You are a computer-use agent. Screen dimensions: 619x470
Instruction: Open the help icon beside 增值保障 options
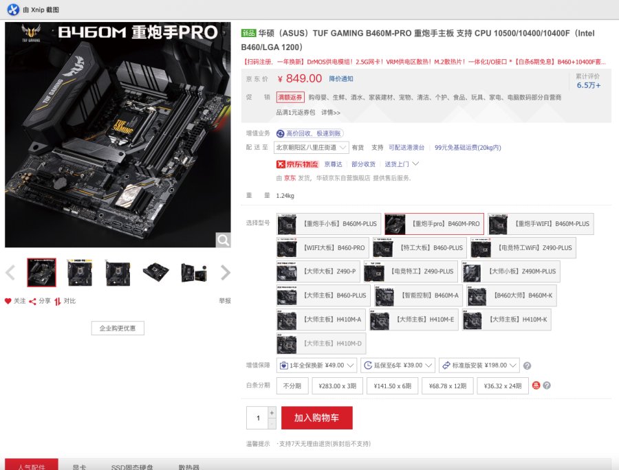tap(527, 366)
